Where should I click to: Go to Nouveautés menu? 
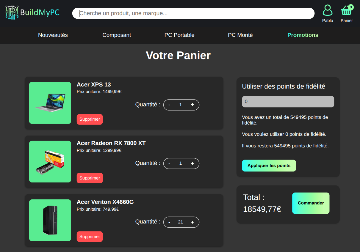pyautogui.click(x=53, y=35)
